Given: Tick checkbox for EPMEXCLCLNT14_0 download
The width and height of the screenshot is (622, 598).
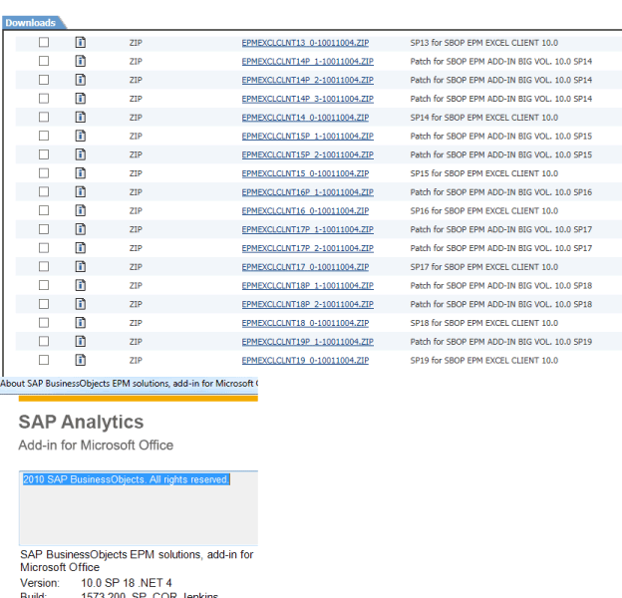Looking at the screenshot, I should coord(44,117).
